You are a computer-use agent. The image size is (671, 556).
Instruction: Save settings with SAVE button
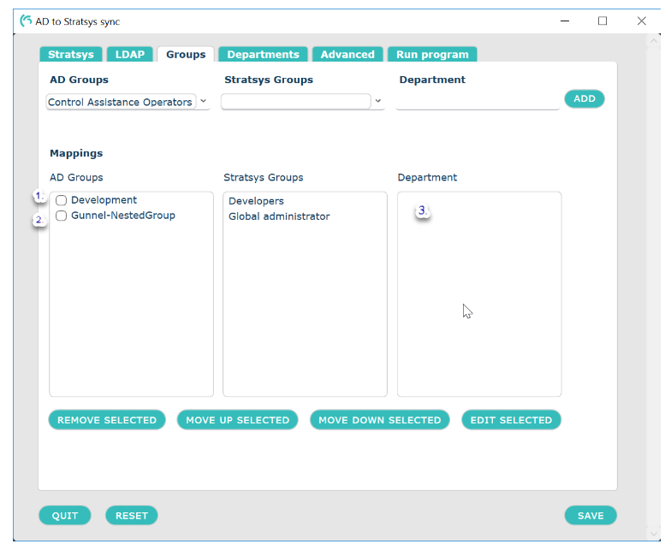(x=591, y=515)
